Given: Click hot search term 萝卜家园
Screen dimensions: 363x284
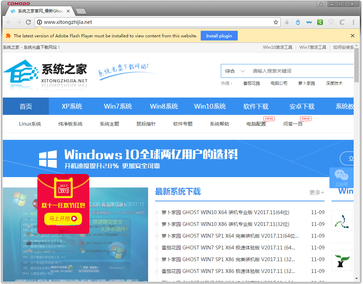Looking at the screenshot, I should (307, 83).
